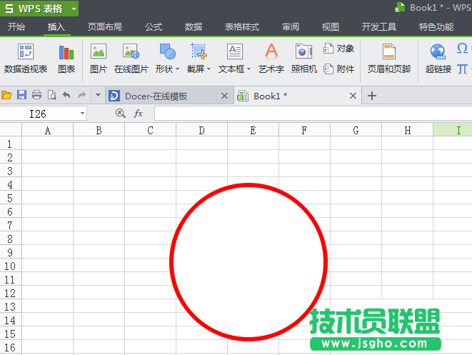Click cell B3 in the sheet

pyautogui.click(x=99, y=171)
